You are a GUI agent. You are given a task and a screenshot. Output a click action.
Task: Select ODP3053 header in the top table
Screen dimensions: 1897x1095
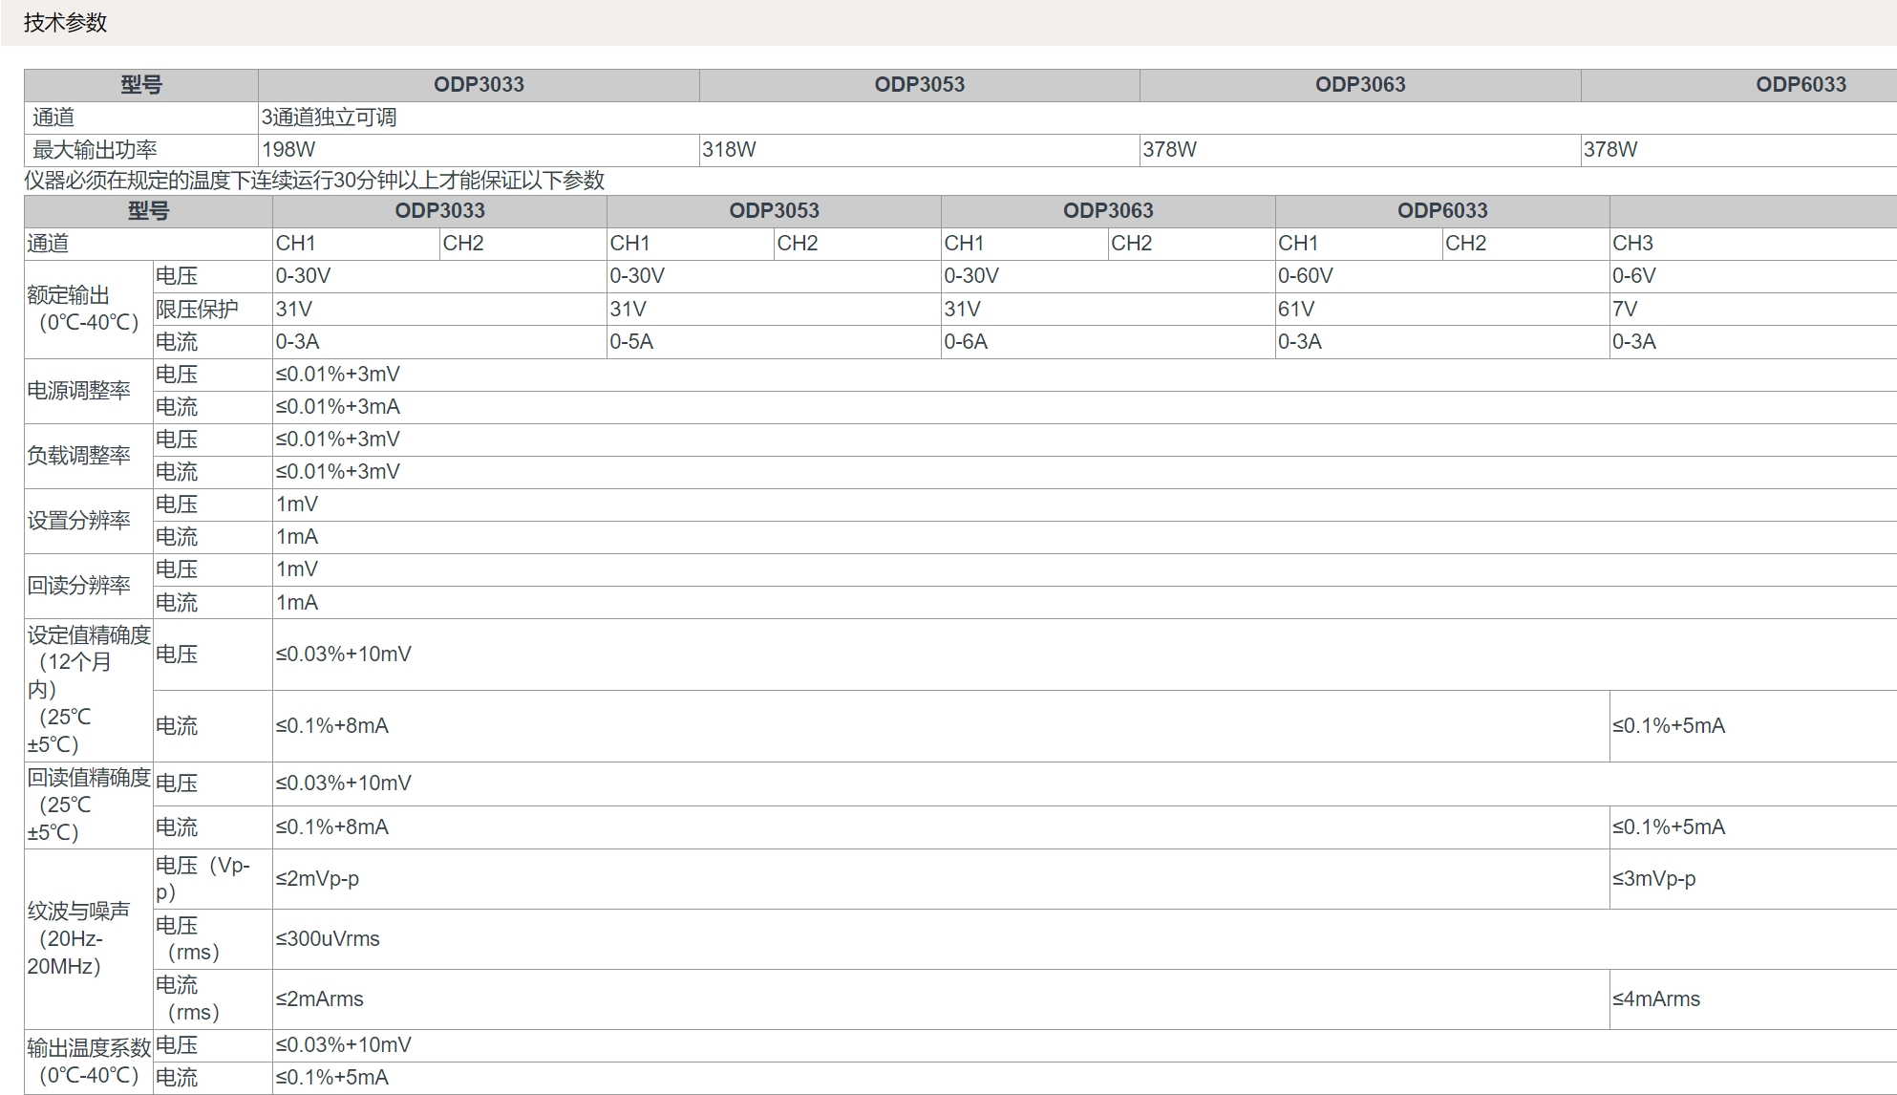(x=920, y=84)
